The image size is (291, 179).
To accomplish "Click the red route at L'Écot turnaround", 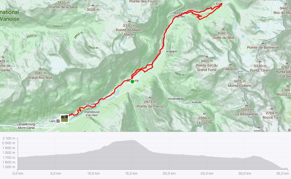I will point(221,4).
